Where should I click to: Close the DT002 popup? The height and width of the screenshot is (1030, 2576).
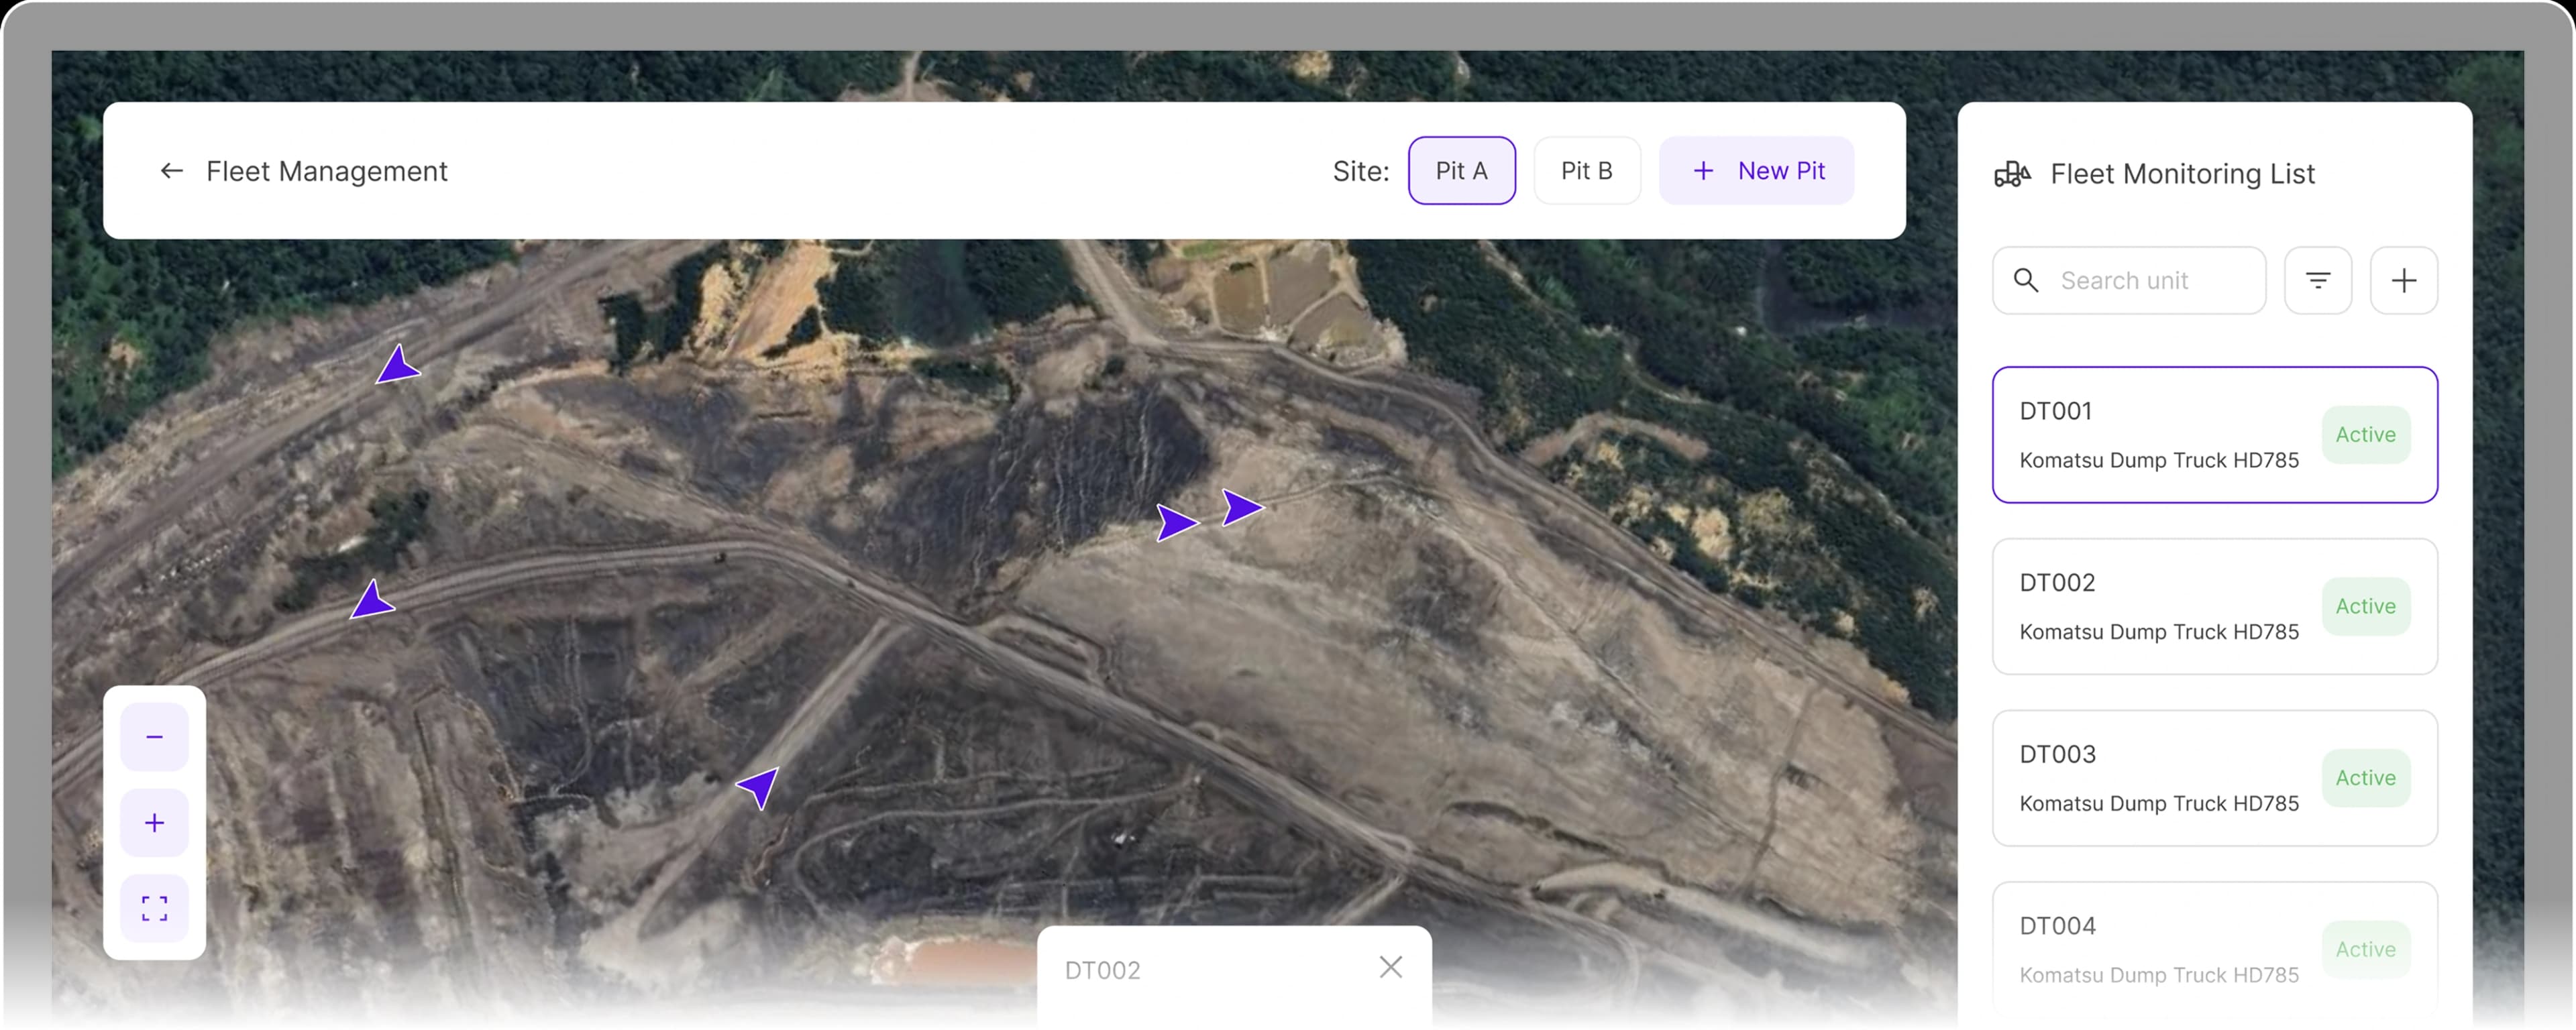click(1390, 967)
